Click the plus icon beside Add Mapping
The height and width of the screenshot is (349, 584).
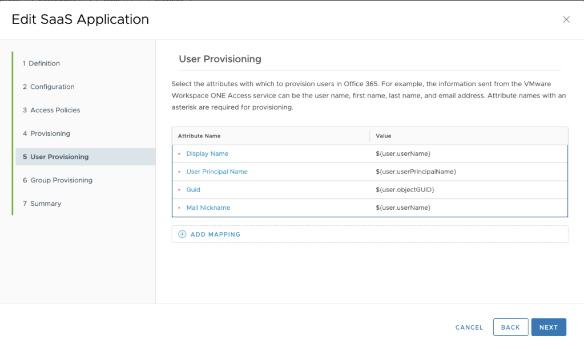(x=182, y=234)
